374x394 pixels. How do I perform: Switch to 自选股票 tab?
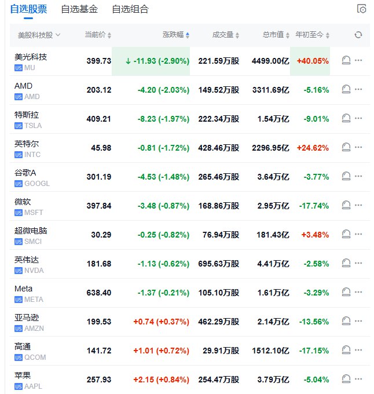(x=28, y=9)
